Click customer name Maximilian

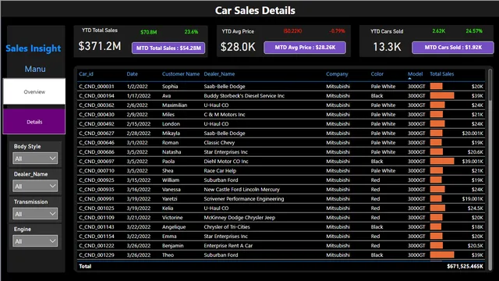pos(175,105)
